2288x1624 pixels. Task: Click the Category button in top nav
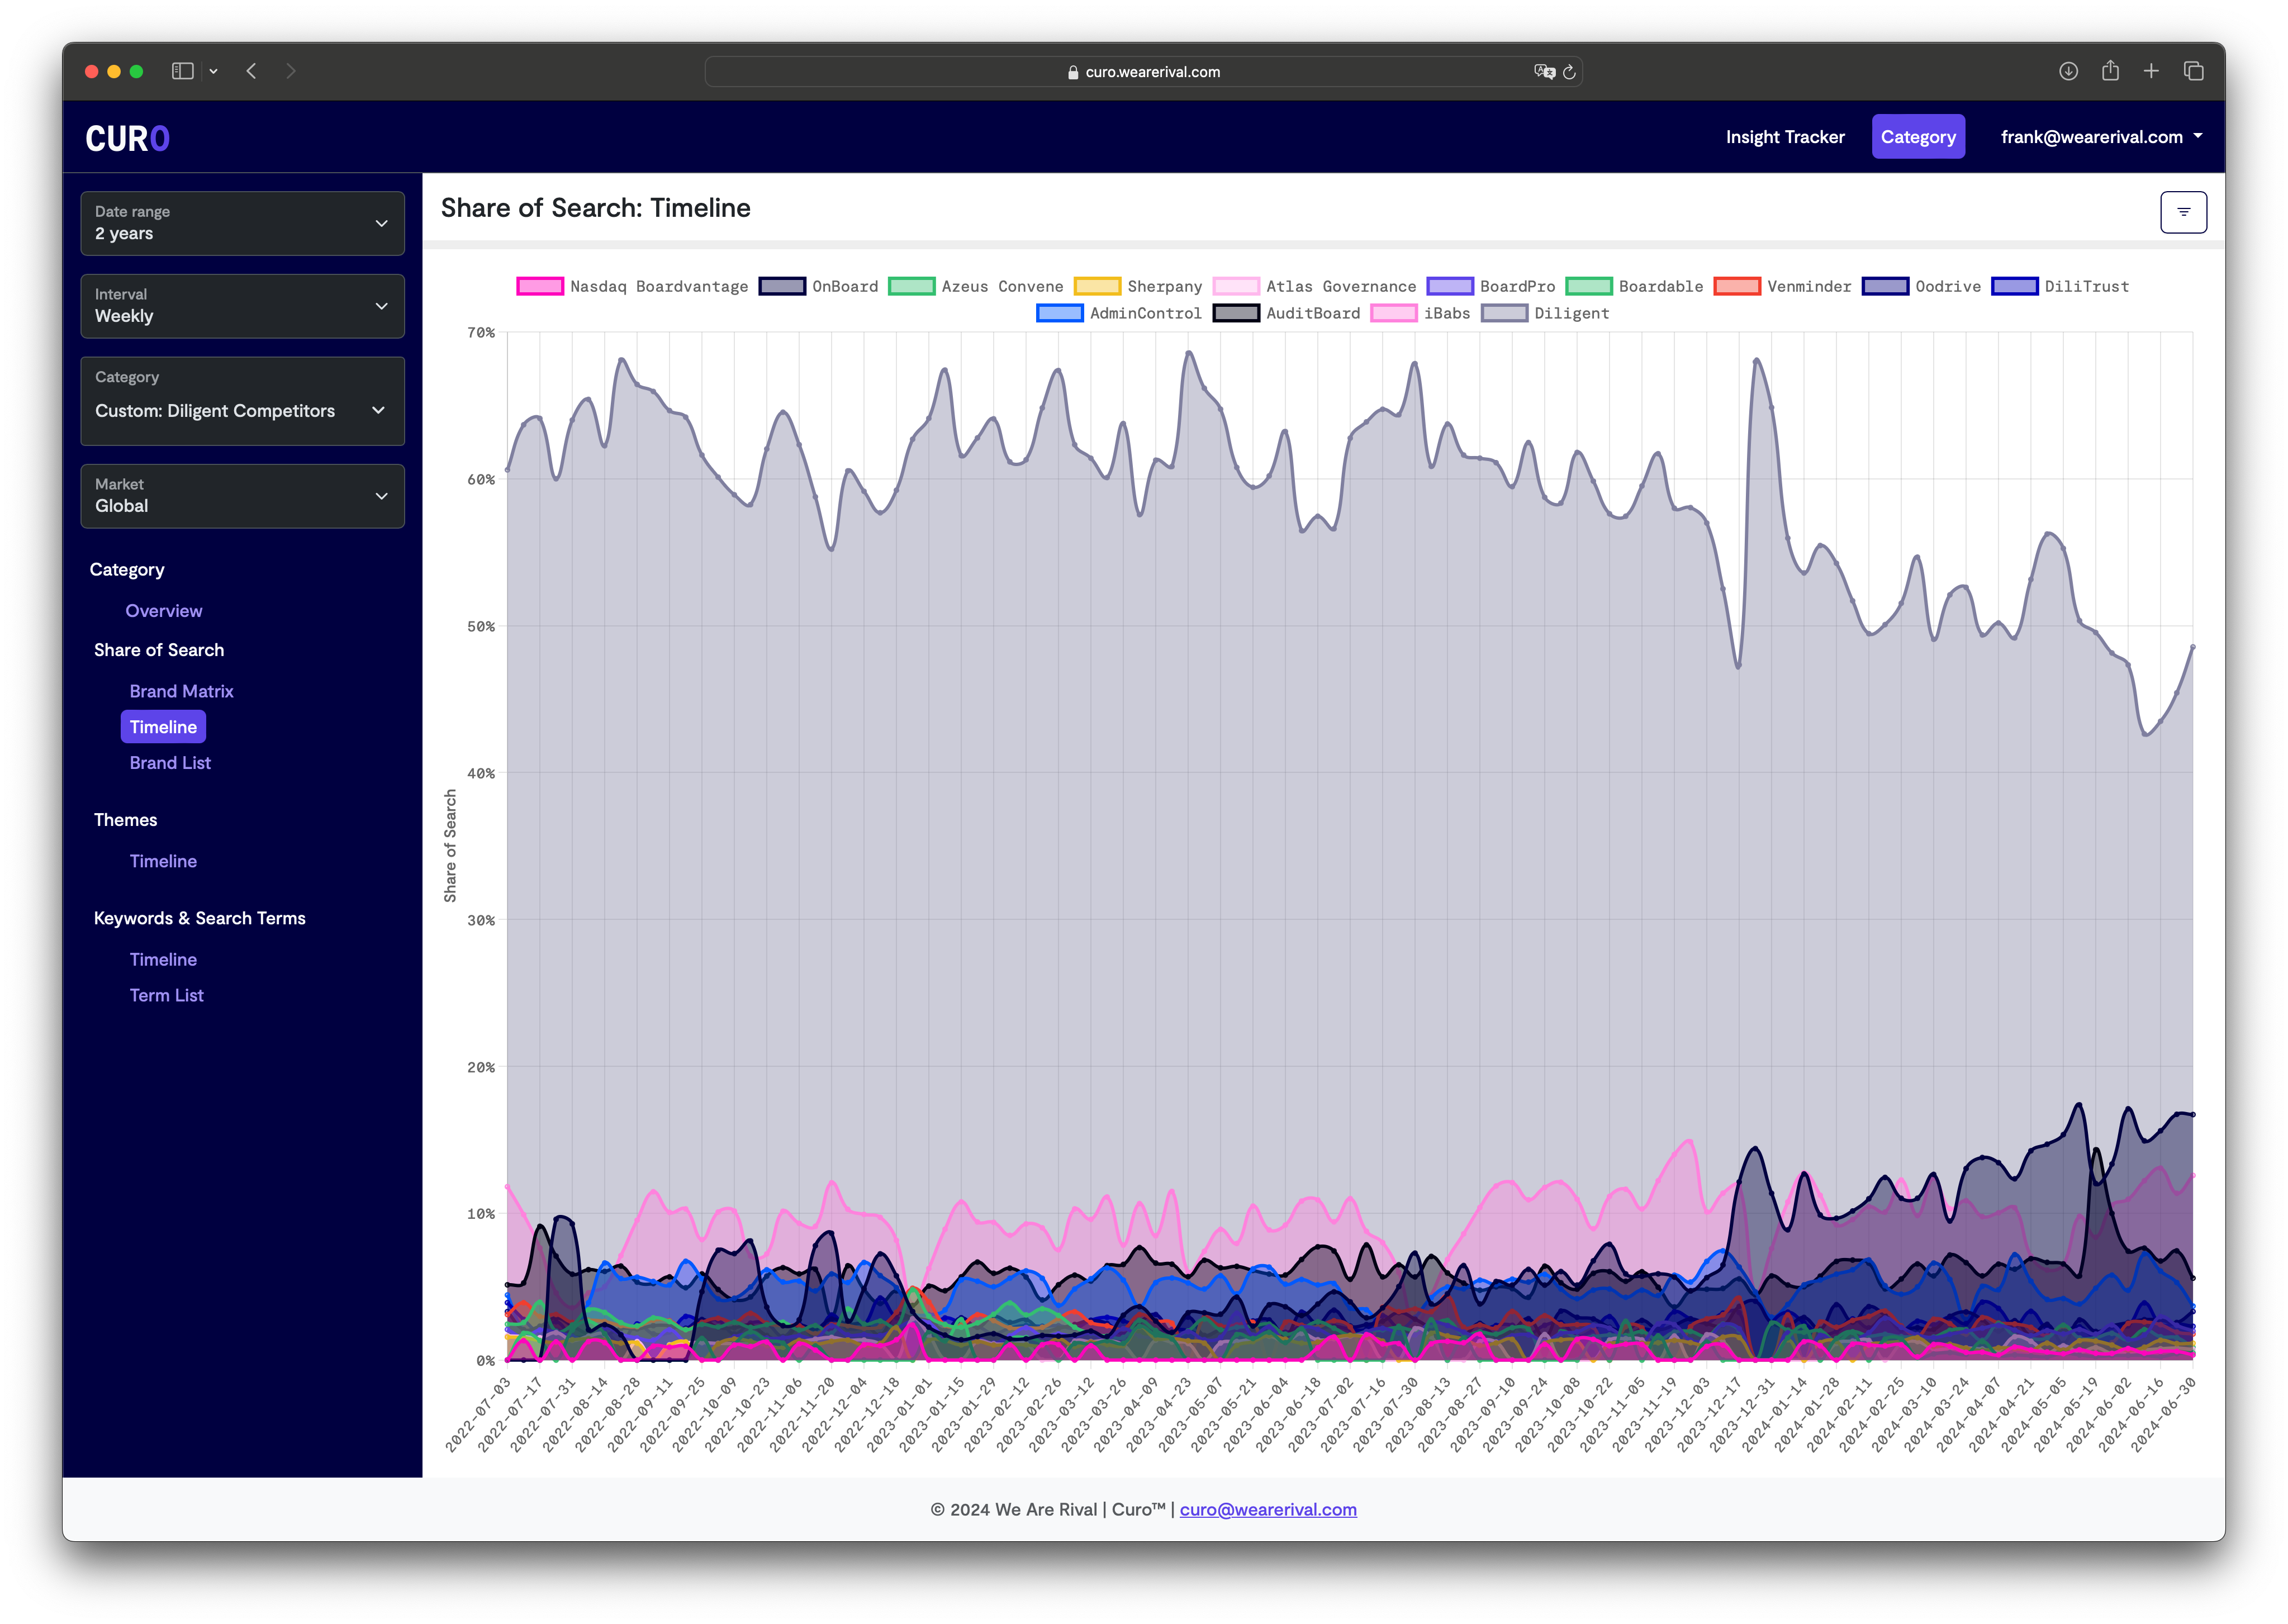click(x=1917, y=135)
